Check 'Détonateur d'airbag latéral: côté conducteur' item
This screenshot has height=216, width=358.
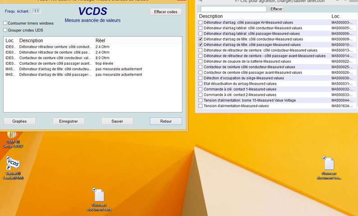pos(200,28)
